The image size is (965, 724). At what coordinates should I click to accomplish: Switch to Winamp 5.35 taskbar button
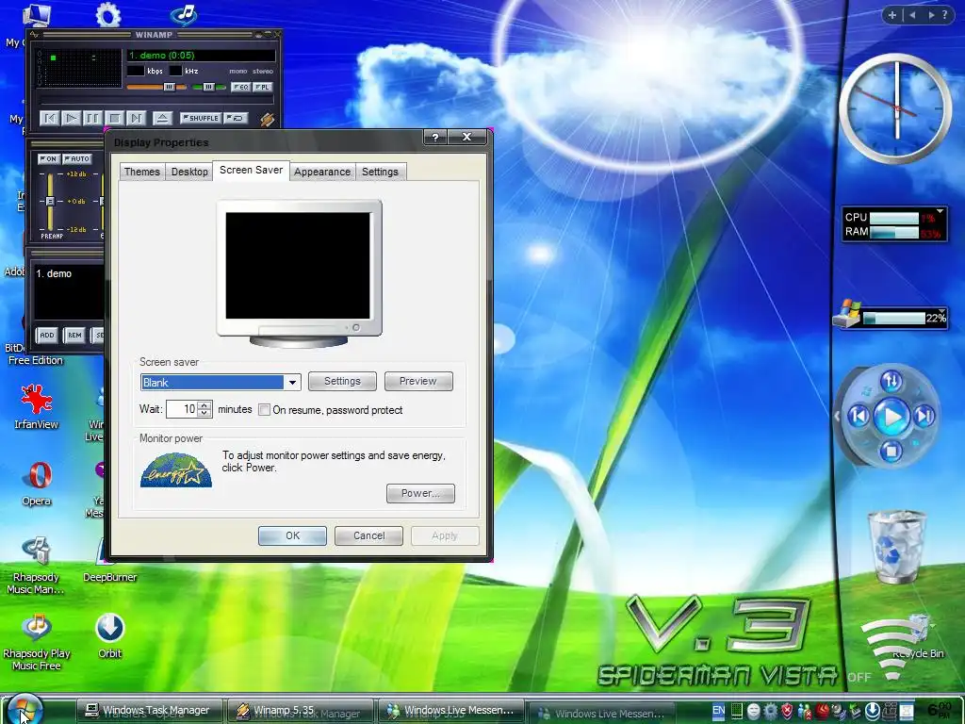click(x=301, y=711)
